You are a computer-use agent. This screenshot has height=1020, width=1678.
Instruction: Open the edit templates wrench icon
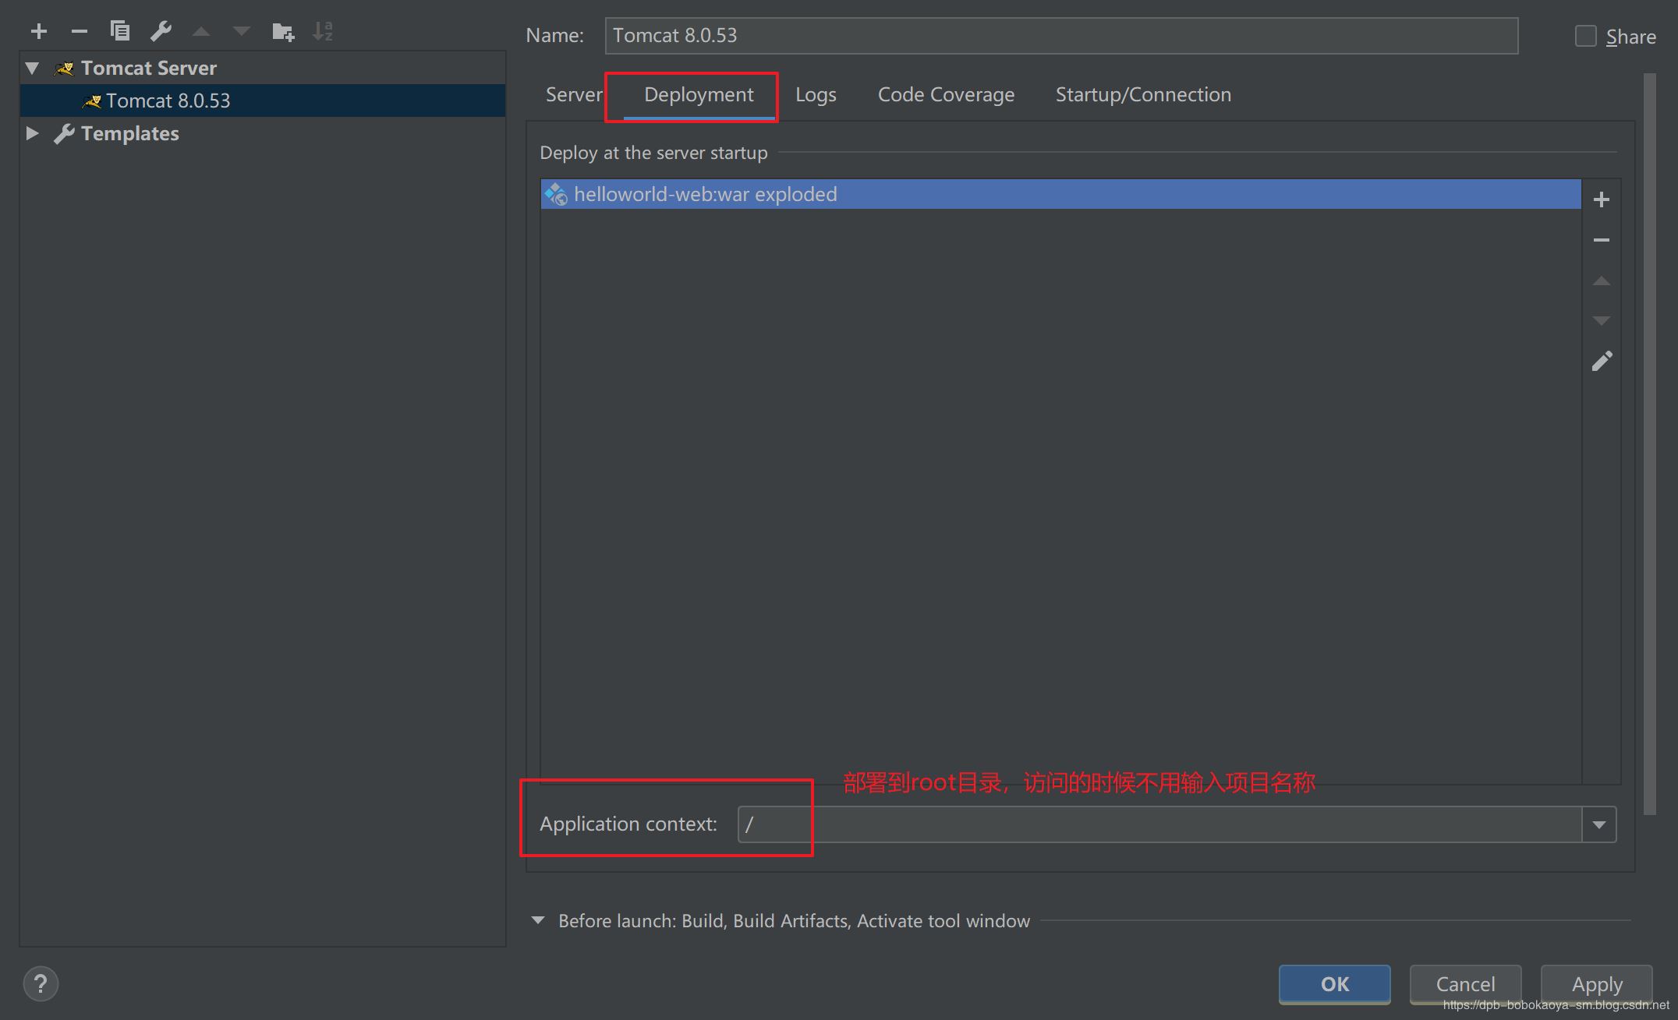161,31
